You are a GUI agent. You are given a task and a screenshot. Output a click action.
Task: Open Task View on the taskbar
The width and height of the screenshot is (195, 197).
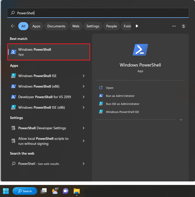(x=44, y=191)
